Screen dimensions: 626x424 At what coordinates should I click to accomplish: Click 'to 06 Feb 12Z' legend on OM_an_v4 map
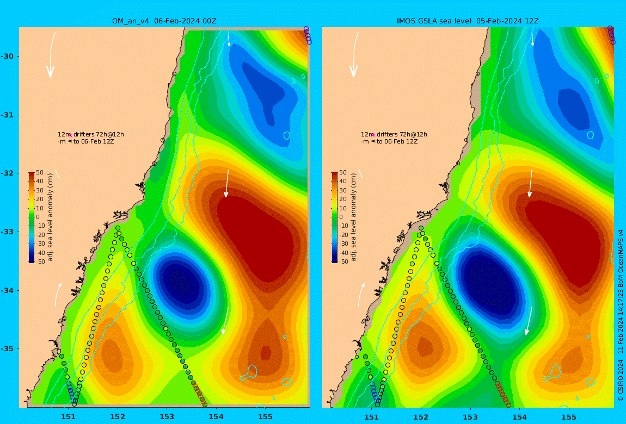click(94, 141)
